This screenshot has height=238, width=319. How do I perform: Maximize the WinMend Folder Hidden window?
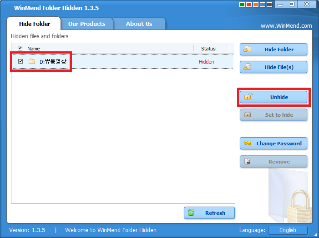(292, 4)
